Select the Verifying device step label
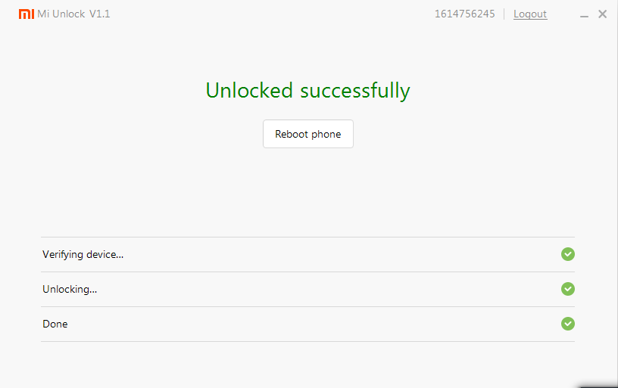Screen dimensions: 618x388 [83, 254]
